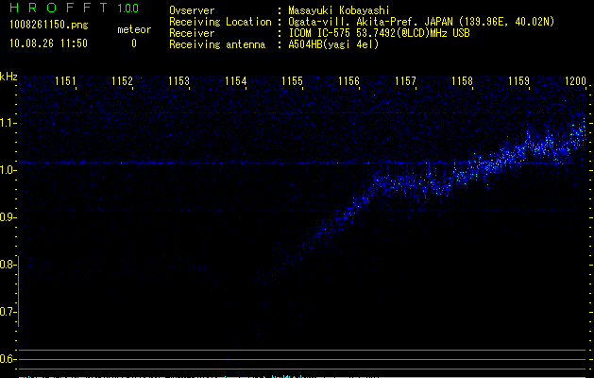
Task: Click the A504HB(yagi 4el) antenna value
Action: click(333, 44)
